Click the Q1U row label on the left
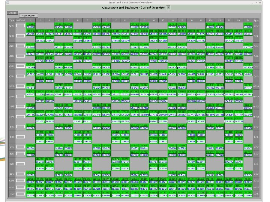 (12, 26)
